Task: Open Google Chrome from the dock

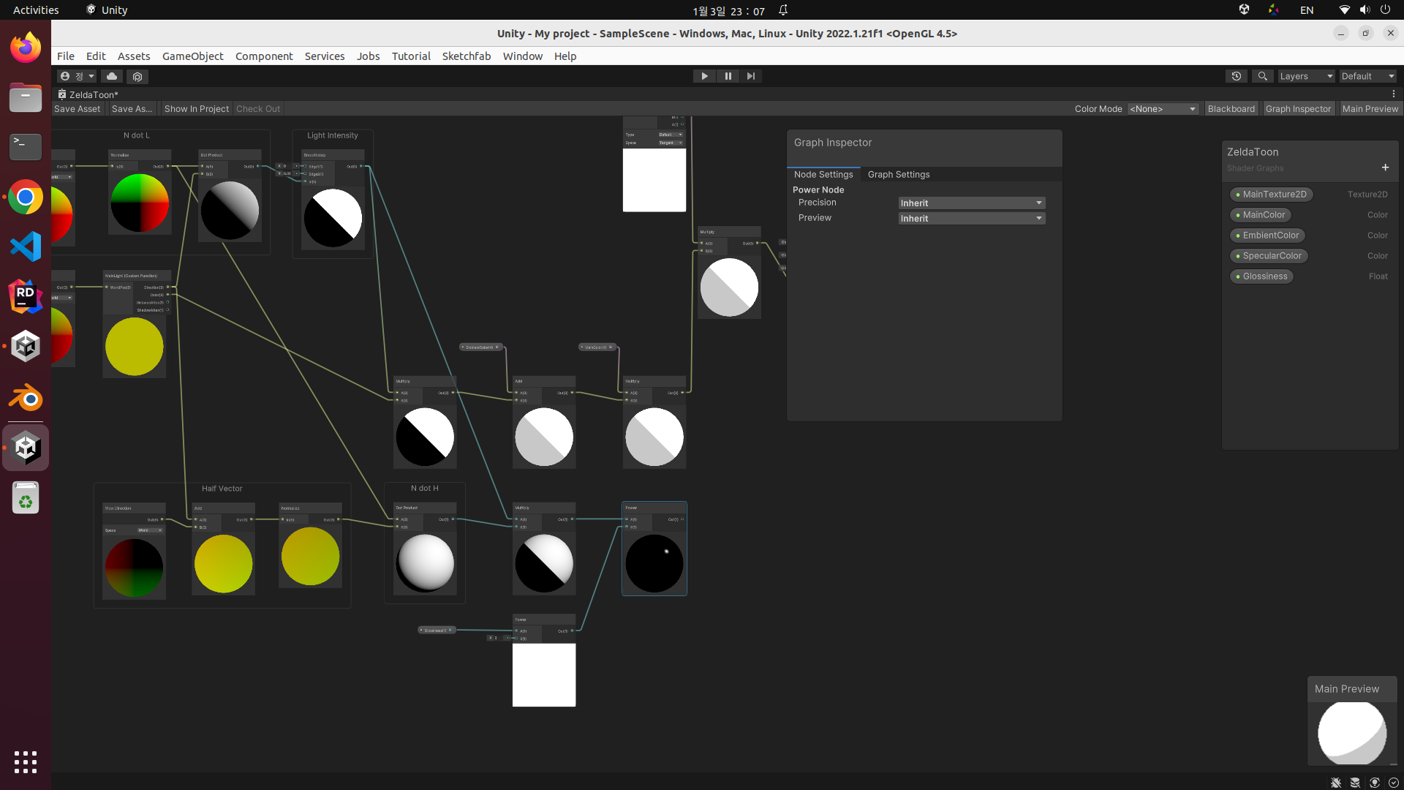Action: point(26,197)
